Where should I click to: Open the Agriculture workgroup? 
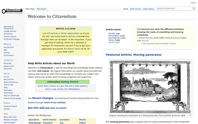pos(34,120)
